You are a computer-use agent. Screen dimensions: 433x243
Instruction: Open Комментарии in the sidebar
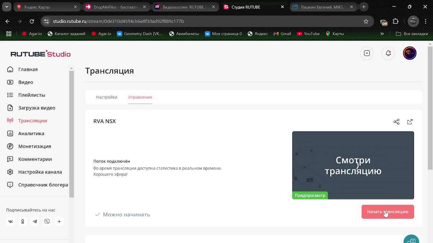pos(29,159)
